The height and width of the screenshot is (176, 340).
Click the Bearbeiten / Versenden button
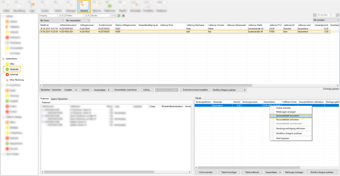(50, 90)
